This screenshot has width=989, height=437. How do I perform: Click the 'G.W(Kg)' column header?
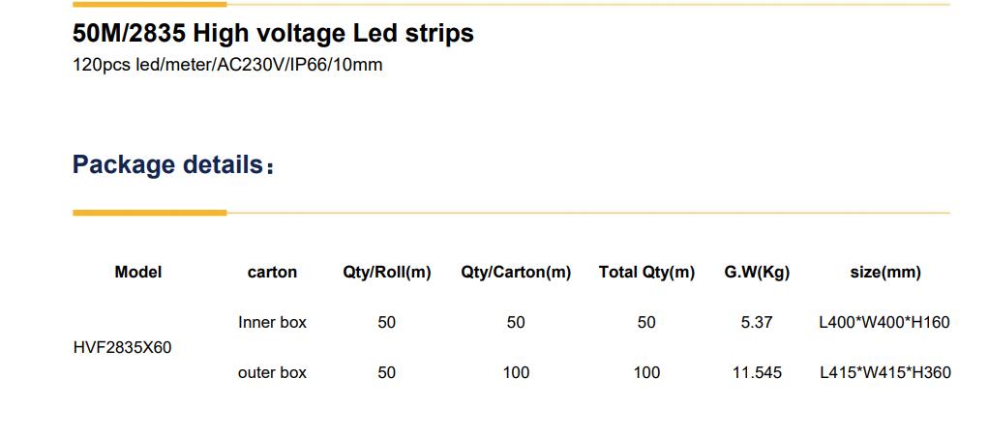pos(757,273)
